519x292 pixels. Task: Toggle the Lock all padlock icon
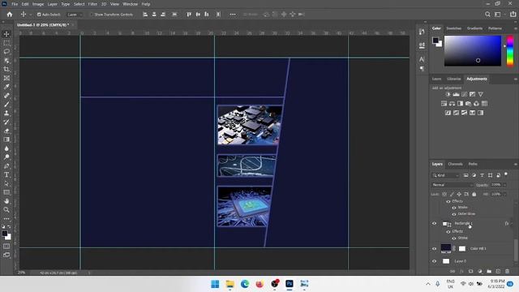pos(474,195)
